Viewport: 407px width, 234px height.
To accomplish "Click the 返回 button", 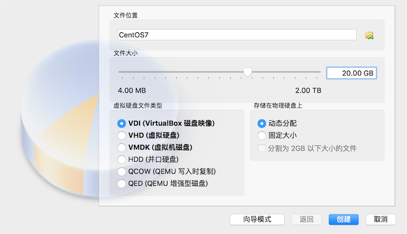I will (x=306, y=219).
